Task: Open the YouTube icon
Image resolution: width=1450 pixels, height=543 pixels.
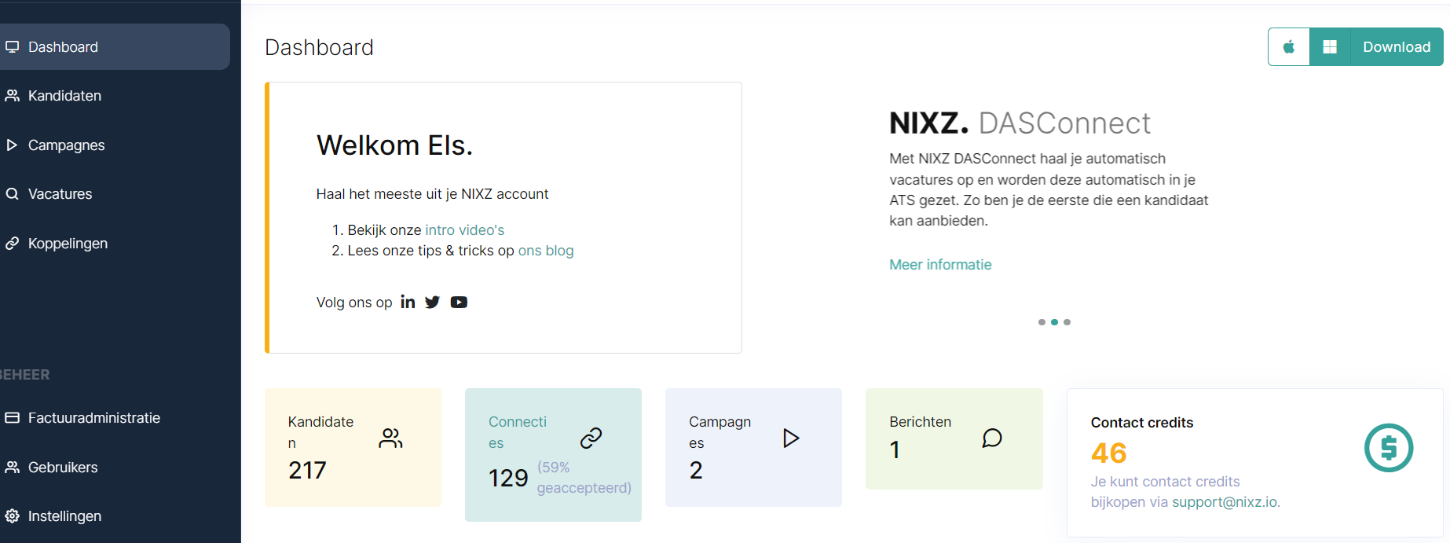Action: [x=459, y=303]
